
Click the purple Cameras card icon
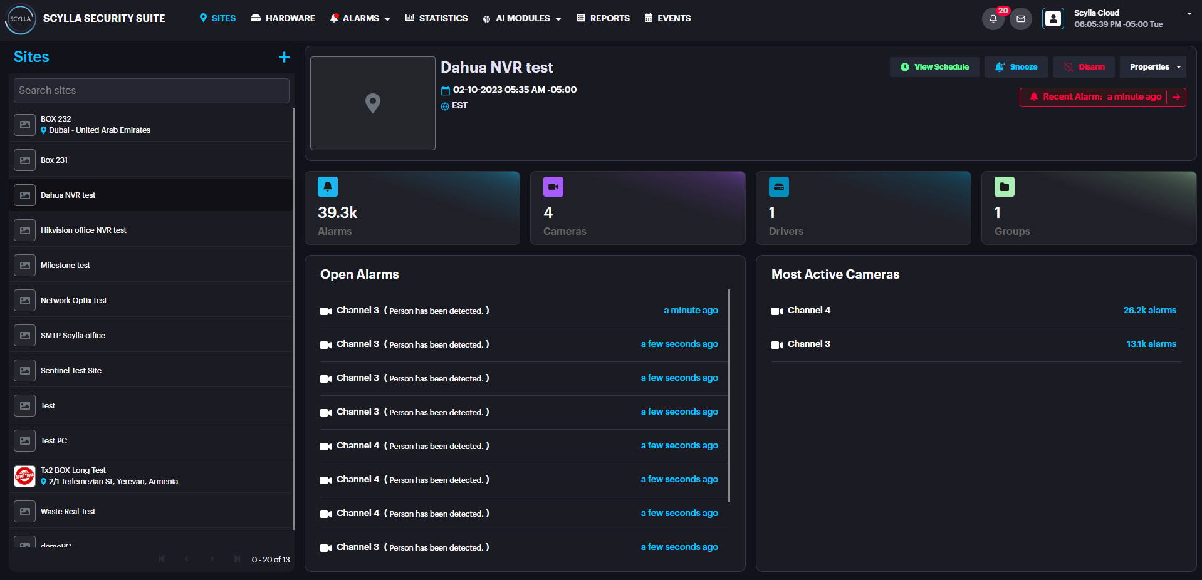553,187
